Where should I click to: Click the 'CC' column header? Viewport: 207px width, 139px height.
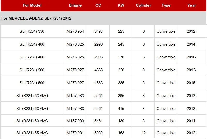coord(98,5)
